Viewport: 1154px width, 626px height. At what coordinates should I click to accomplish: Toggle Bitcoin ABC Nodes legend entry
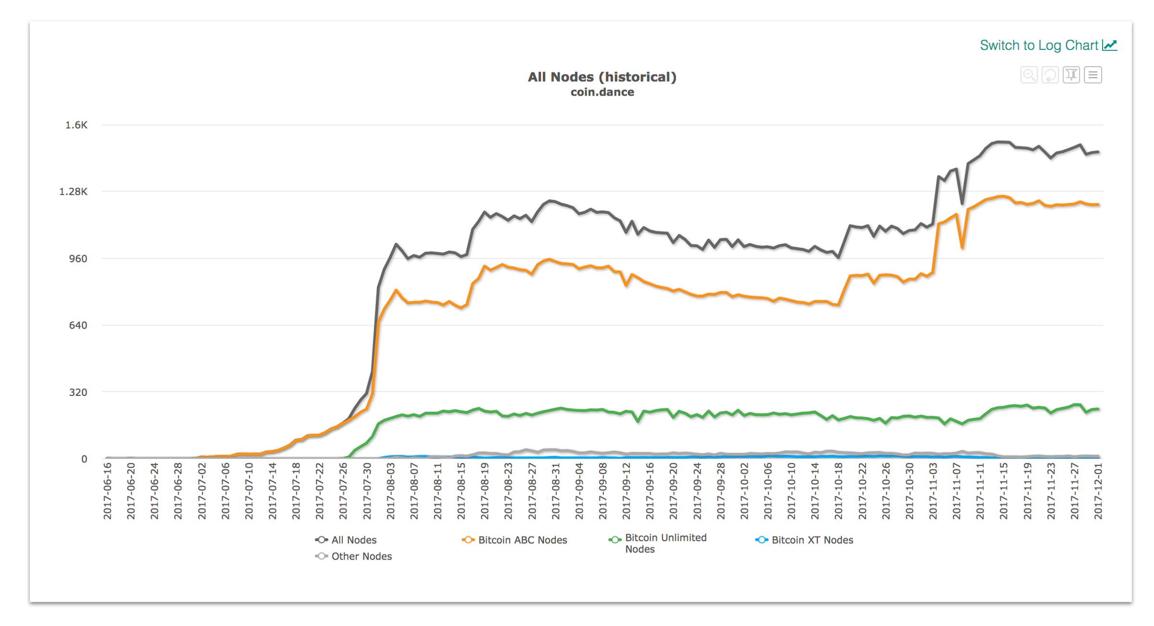(x=522, y=540)
